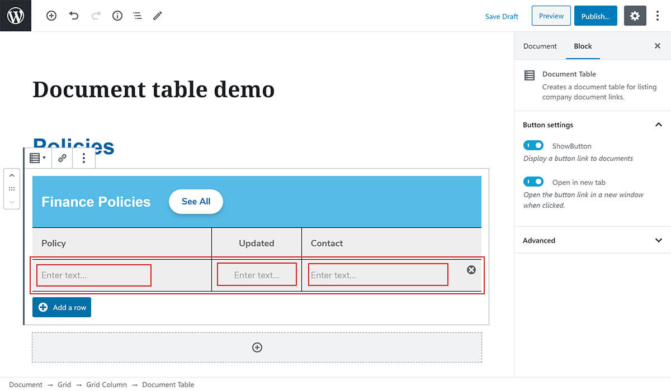Expand the Advanced panel
This screenshot has width=671, height=391.
point(658,240)
